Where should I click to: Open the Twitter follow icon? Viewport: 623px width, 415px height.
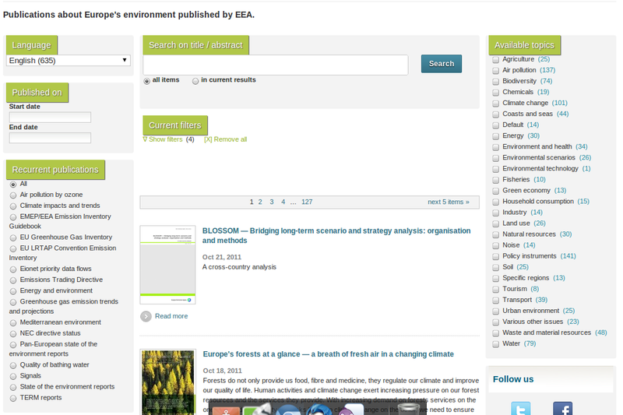pyautogui.click(x=520, y=409)
